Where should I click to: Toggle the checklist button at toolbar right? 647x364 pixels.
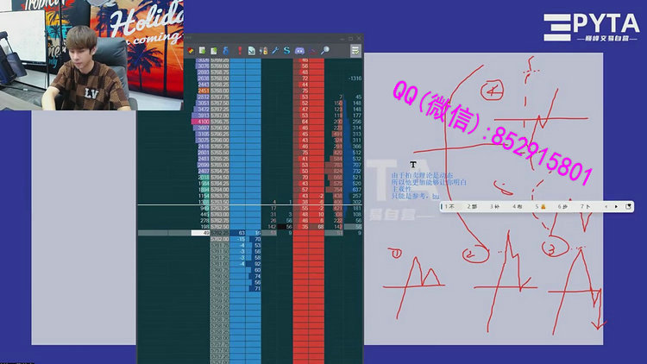pyautogui.click(x=355, y=51)
